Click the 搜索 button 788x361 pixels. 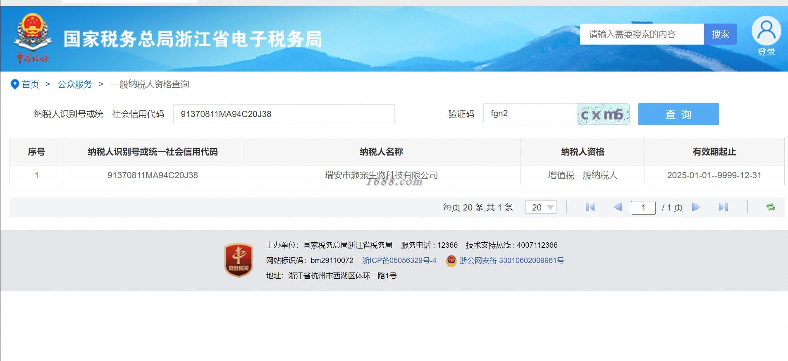[720, 34]
